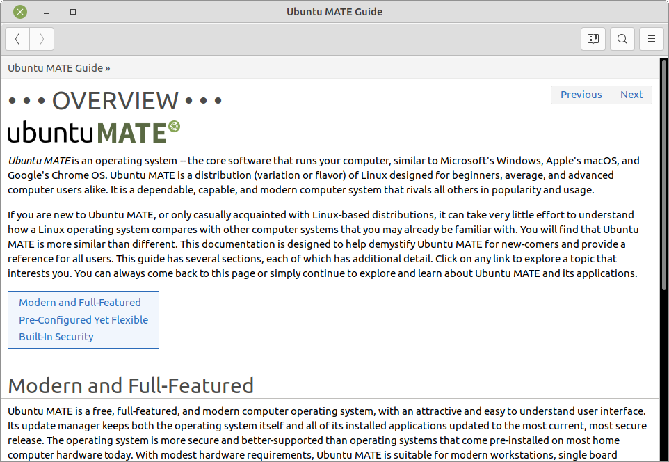The height and width of the screenshot is (462, 669).
Task: Open the Built-In Security link
Action: click(x=56, y=336)
